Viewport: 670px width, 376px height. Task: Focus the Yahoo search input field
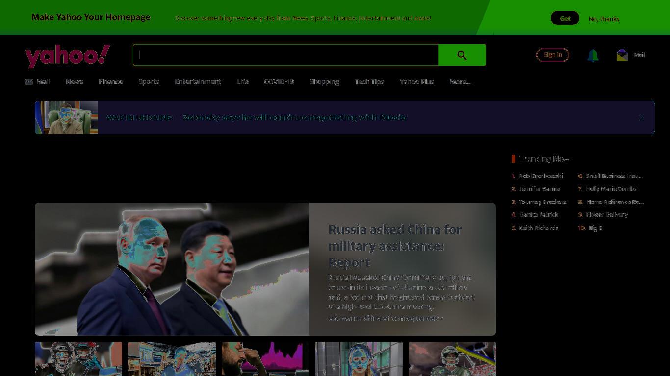[x=285, y=55]
